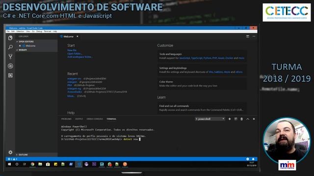This screenshot has width=314, height=176.
Task: Open File Explorer from the taskbar
Action: 40,164
